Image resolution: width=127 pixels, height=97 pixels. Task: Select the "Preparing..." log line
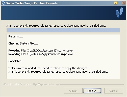[16, 36]
